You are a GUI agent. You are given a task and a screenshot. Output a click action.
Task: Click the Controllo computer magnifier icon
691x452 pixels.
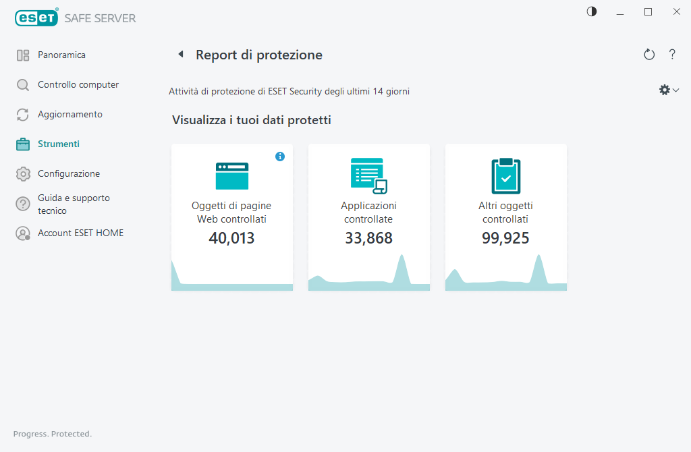[x=23, y=85]
